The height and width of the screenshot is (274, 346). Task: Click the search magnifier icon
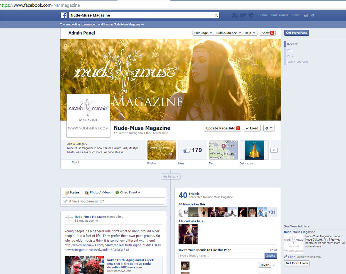(x=216, y=16)
